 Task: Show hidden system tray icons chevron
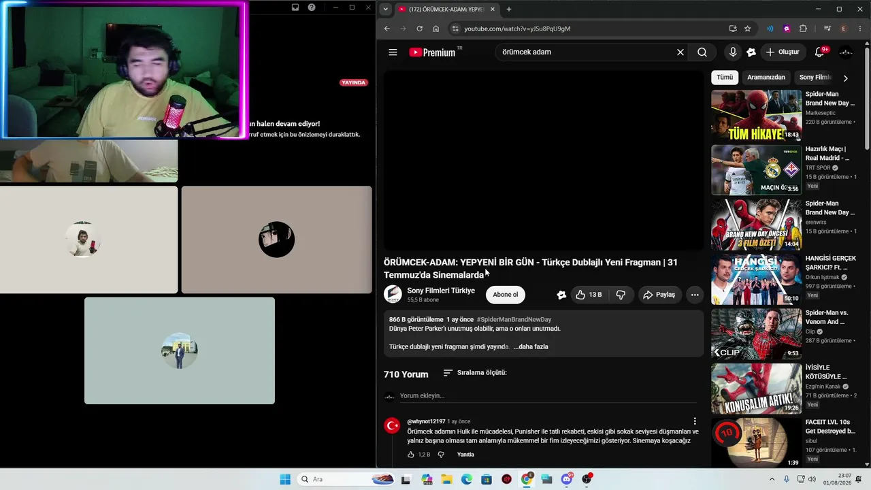[772, 479]
